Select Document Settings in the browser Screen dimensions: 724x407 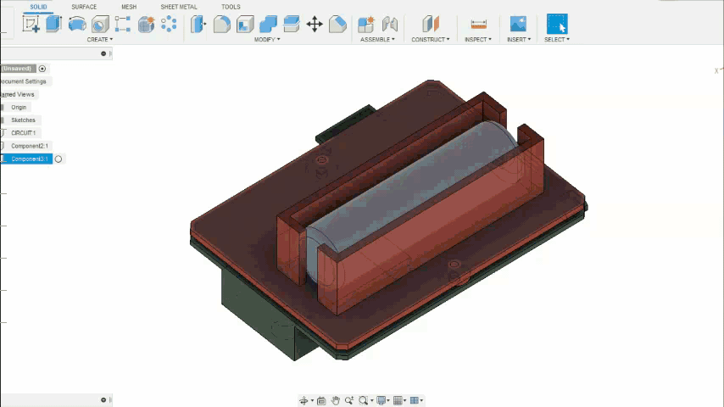(24, 81)
